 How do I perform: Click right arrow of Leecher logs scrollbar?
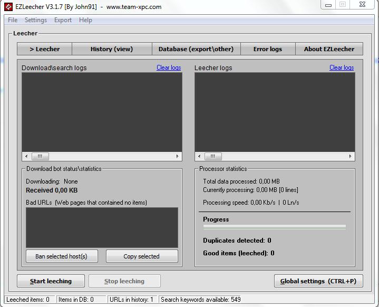tap(350, 156)
